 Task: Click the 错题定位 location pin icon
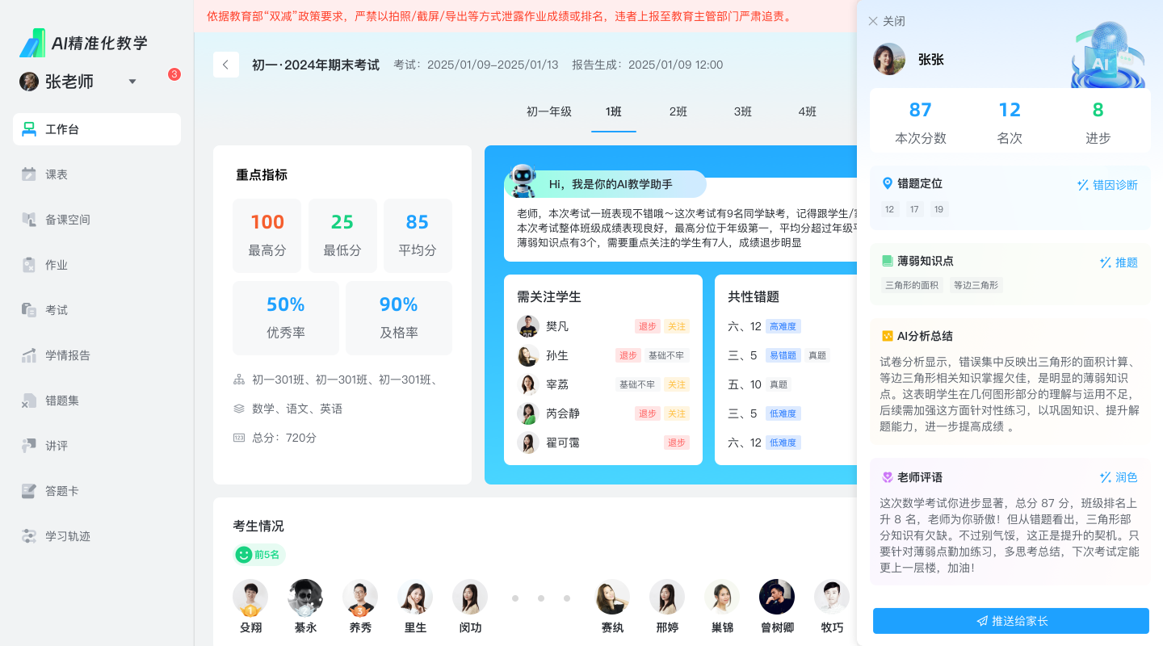point(888,183)
